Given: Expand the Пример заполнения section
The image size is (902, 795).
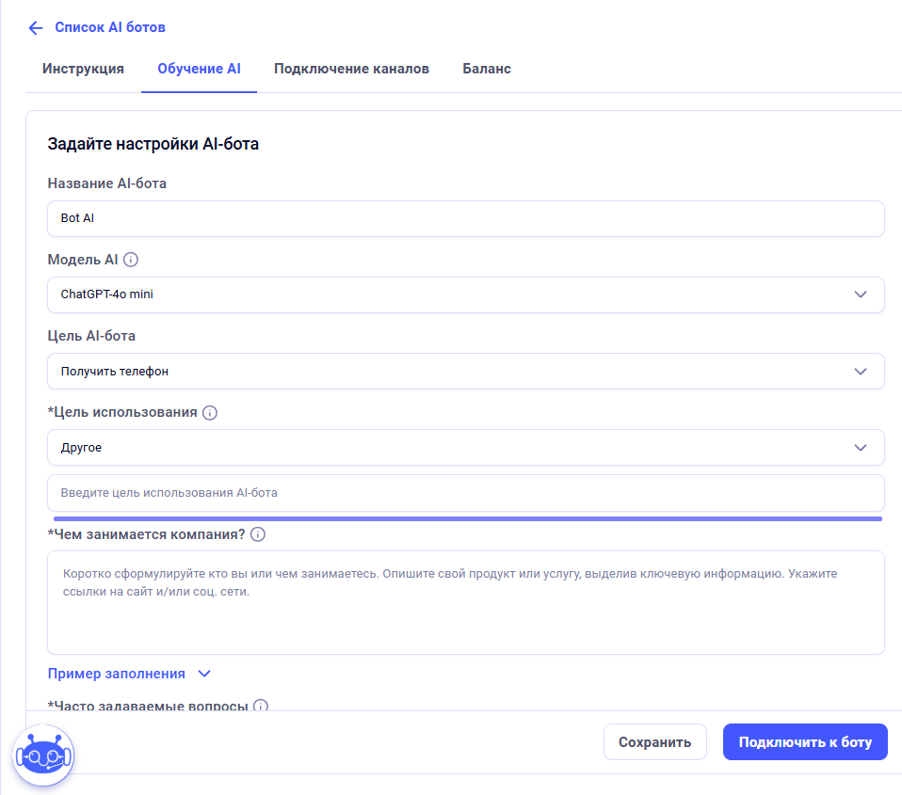Looking at the screenshot, I should pyautogui.click(x=130, y=674).
